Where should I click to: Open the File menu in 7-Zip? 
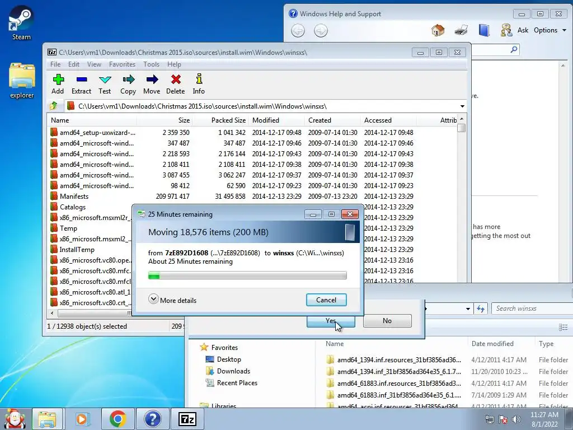point(55,64)
